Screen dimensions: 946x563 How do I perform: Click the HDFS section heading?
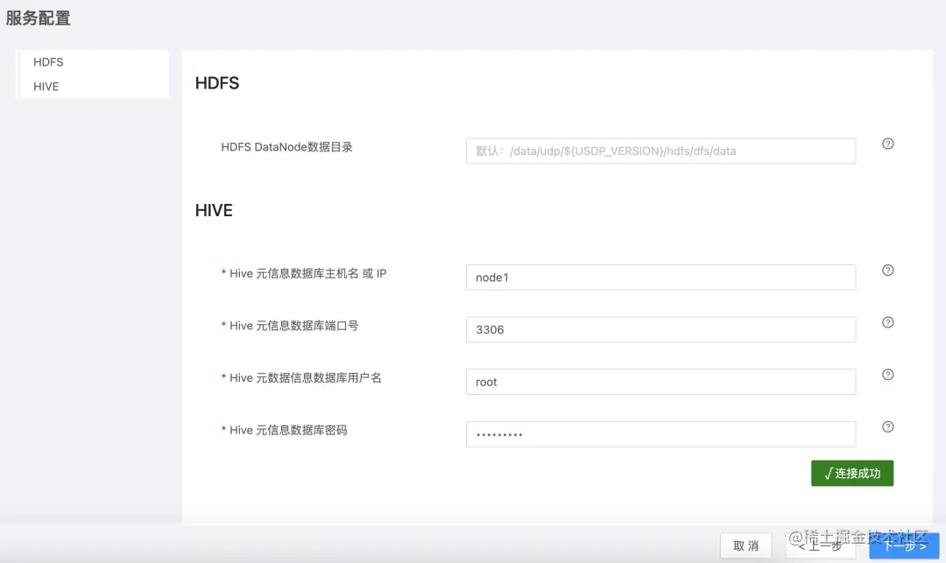click(x=217, y=83)
